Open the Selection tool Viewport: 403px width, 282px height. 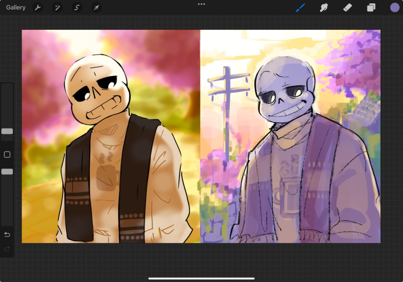tap(77, 8)
